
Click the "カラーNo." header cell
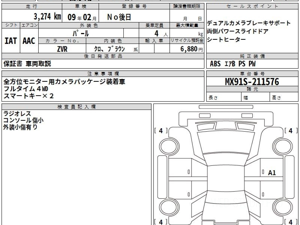click(62, 41)
